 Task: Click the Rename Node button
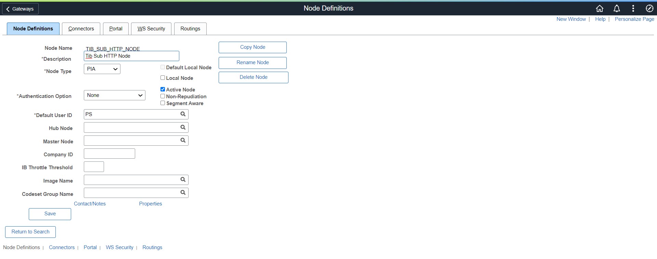[253, 63]
